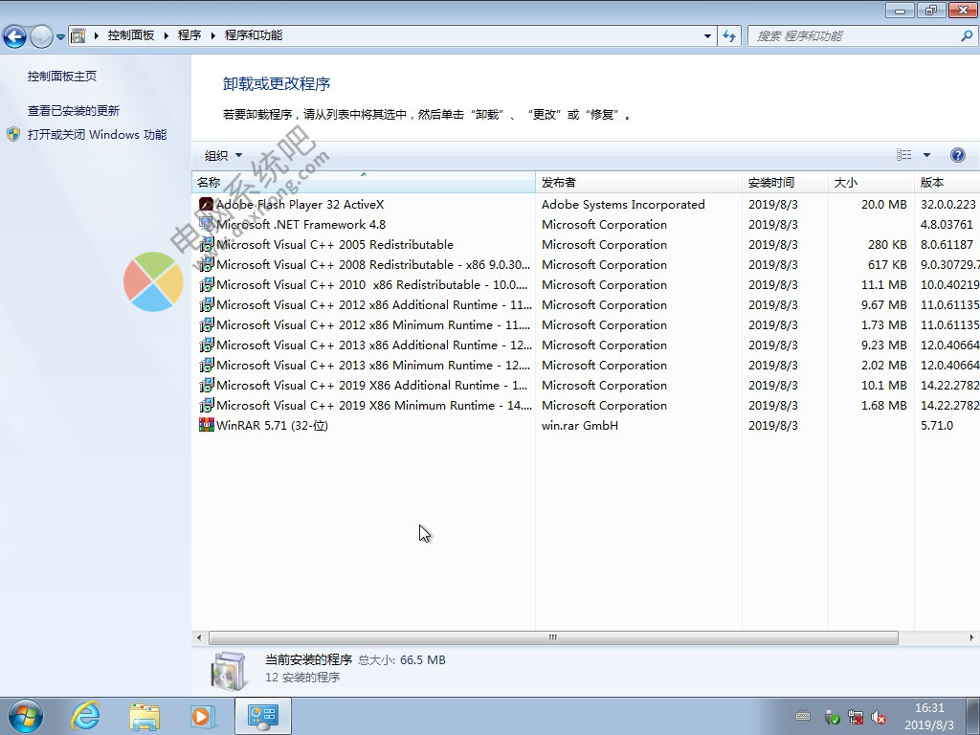The width and height of the screenshot is (980, 735).
Task: Click the scroll right arrow
Action: coord(971,637)
